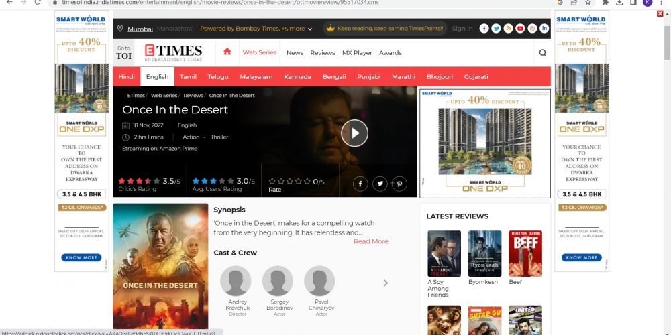Open ETimes Twitter icon in header
This screenshot has height=335, width=671.
496,29
